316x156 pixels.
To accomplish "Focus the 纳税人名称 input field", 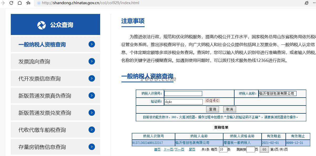I will click(x=277, y=93).
